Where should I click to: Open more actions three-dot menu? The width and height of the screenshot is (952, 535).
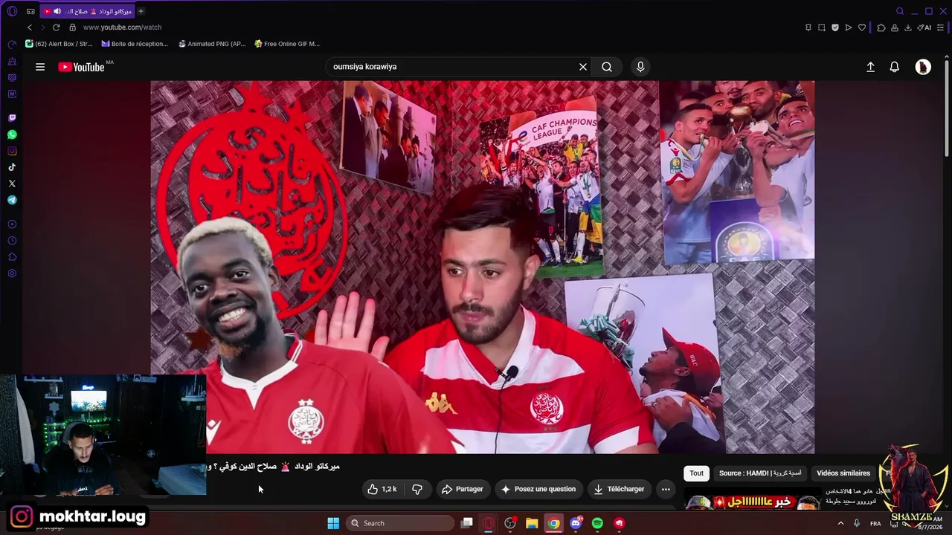click(666, 489)
